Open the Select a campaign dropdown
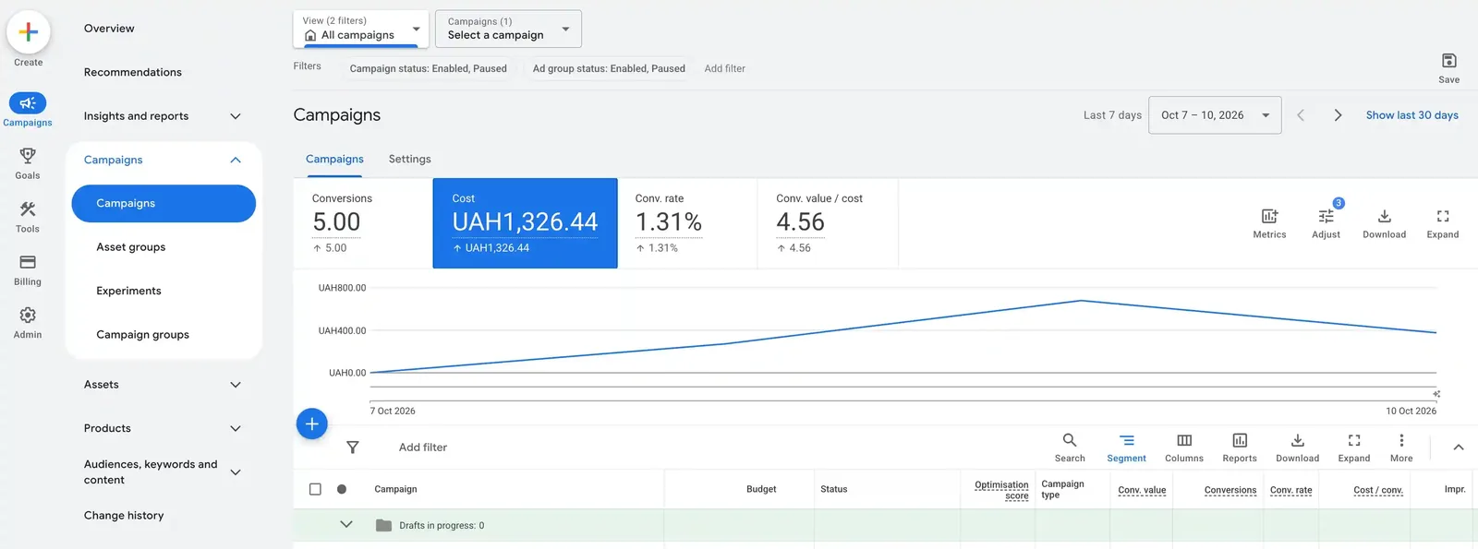1478x549 pixels. point(508,29)
